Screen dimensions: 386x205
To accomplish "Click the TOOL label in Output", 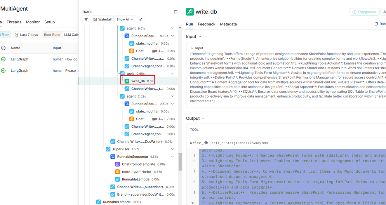I will pos(194,130).
